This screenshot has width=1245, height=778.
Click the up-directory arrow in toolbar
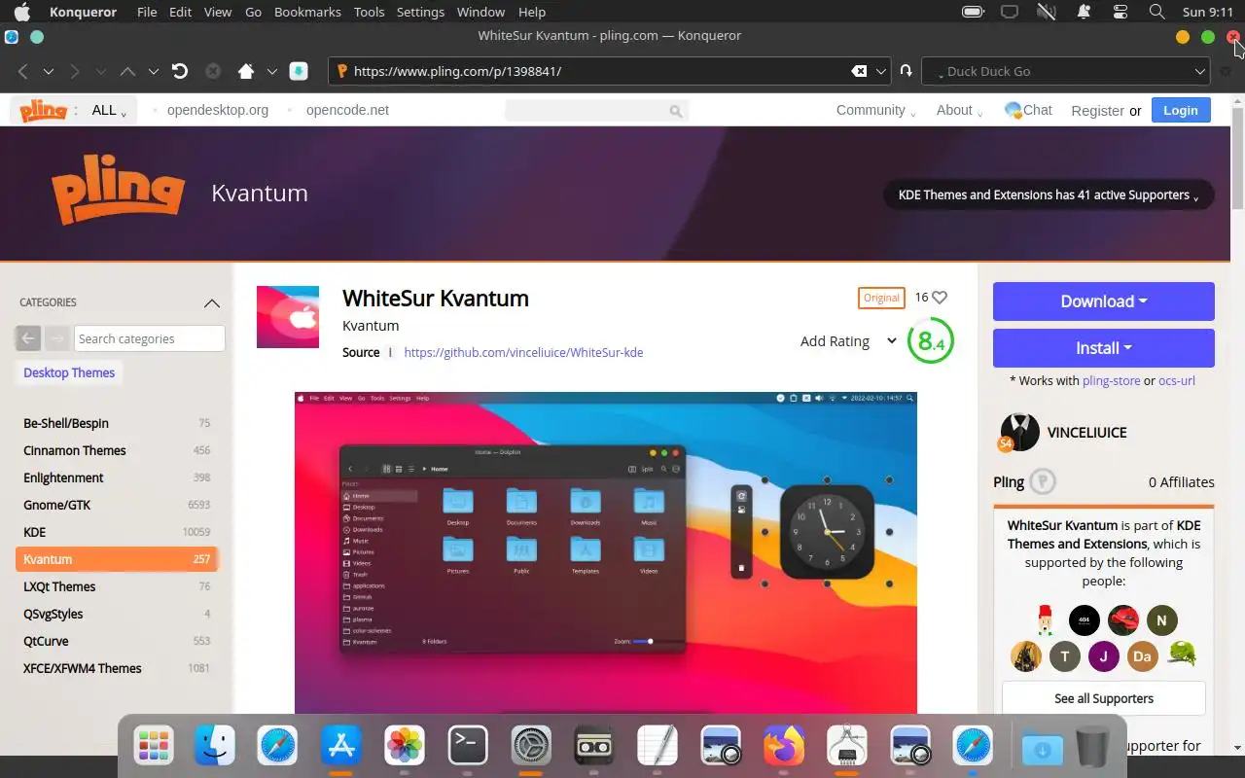pyautogui.click(x=127, y=71)
